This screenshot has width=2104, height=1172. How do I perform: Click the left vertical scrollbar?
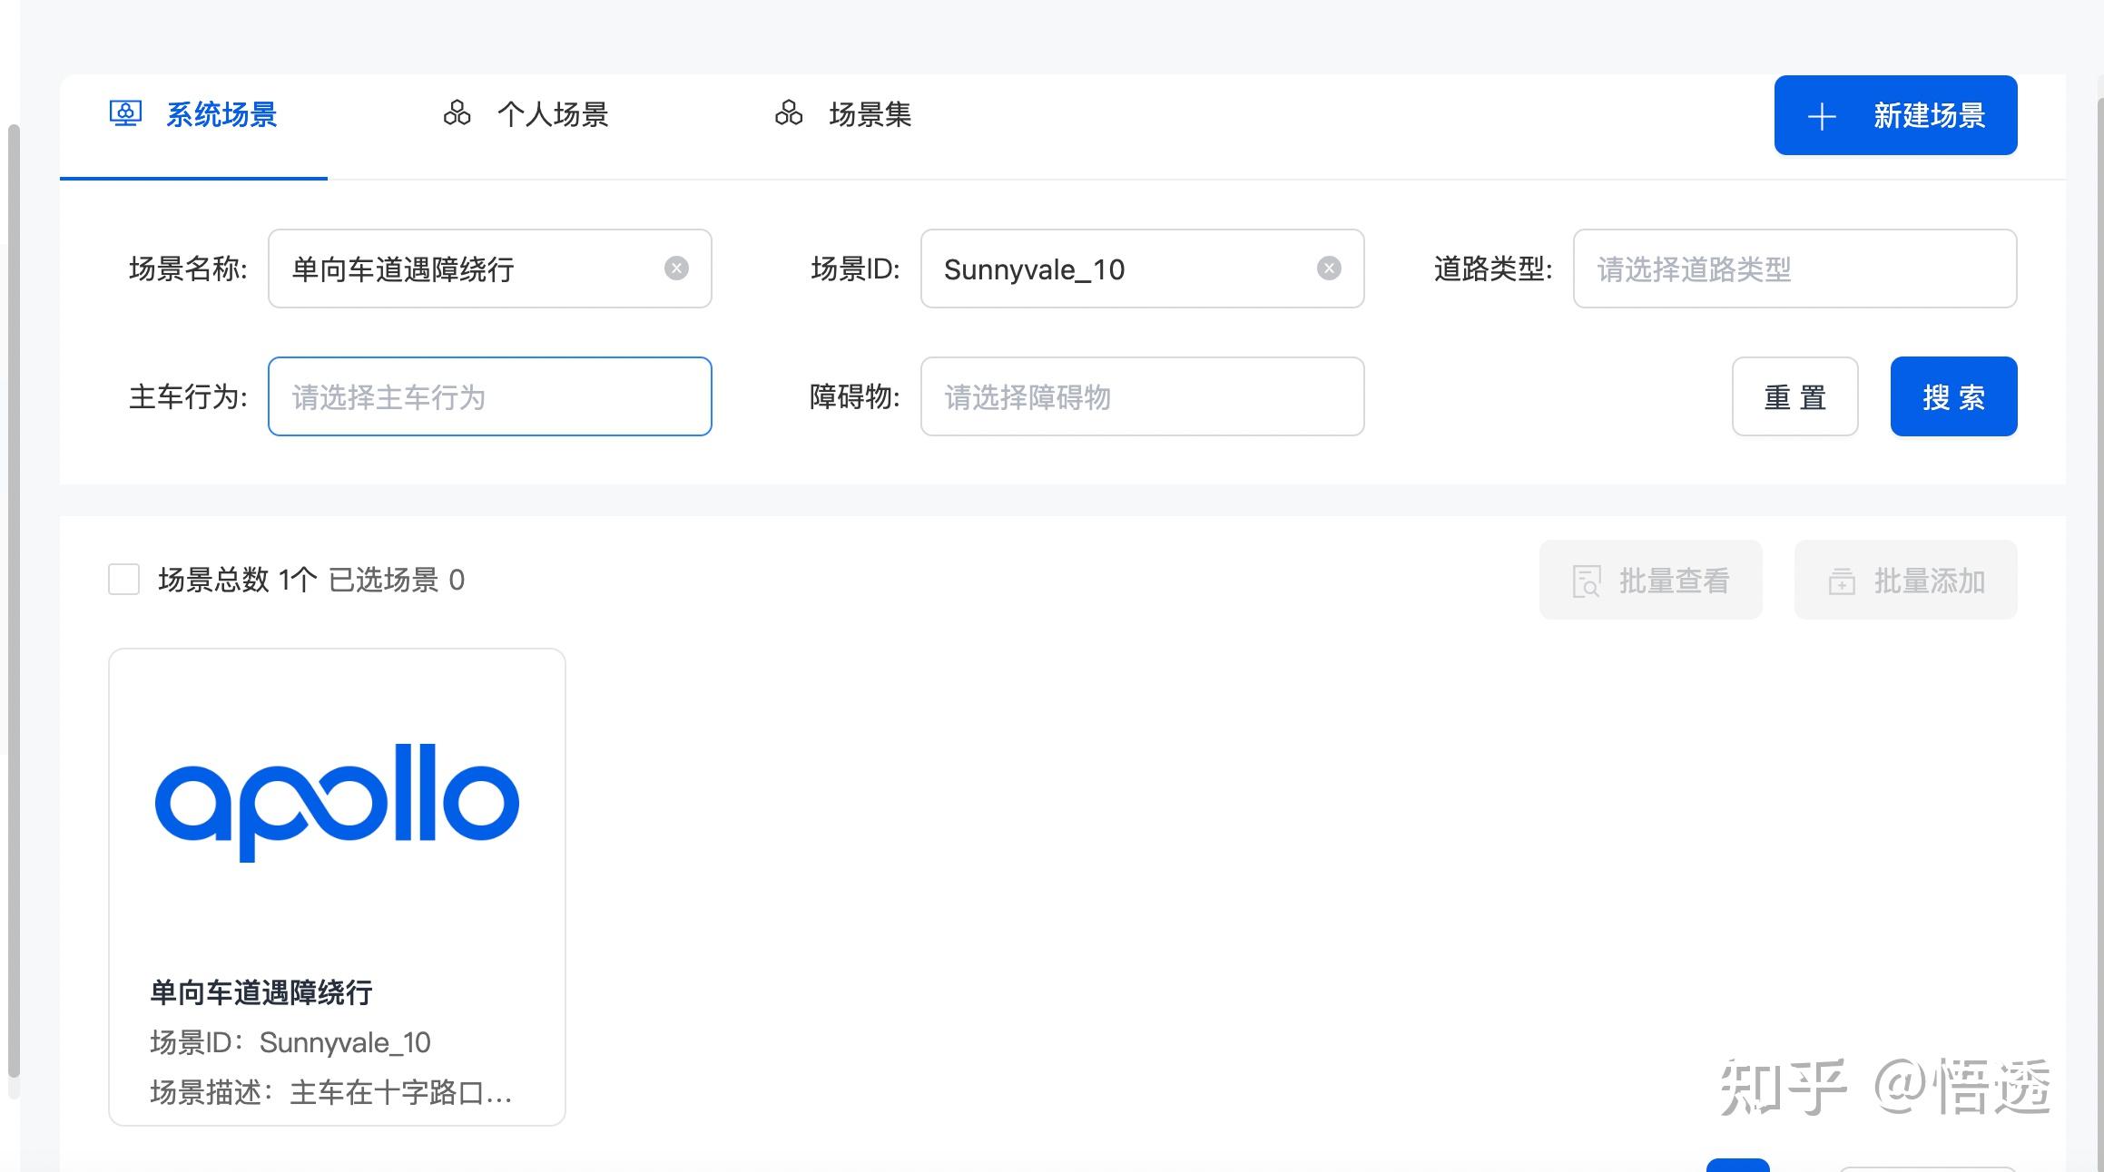tap(14, 601)
